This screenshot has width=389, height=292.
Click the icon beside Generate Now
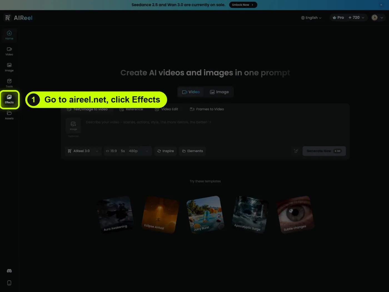(x=296, y=151)
